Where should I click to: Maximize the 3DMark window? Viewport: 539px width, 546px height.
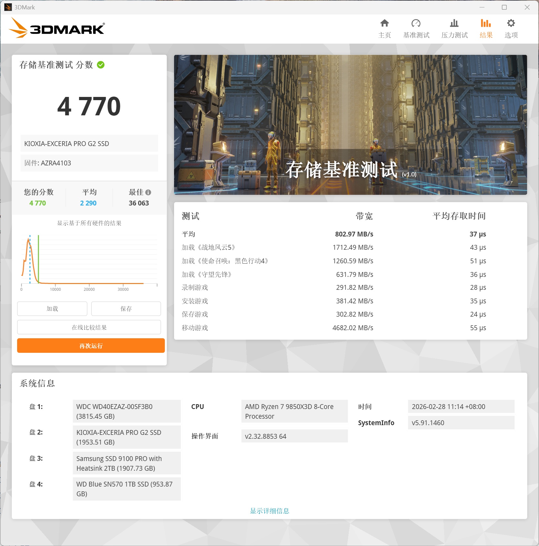504,7
